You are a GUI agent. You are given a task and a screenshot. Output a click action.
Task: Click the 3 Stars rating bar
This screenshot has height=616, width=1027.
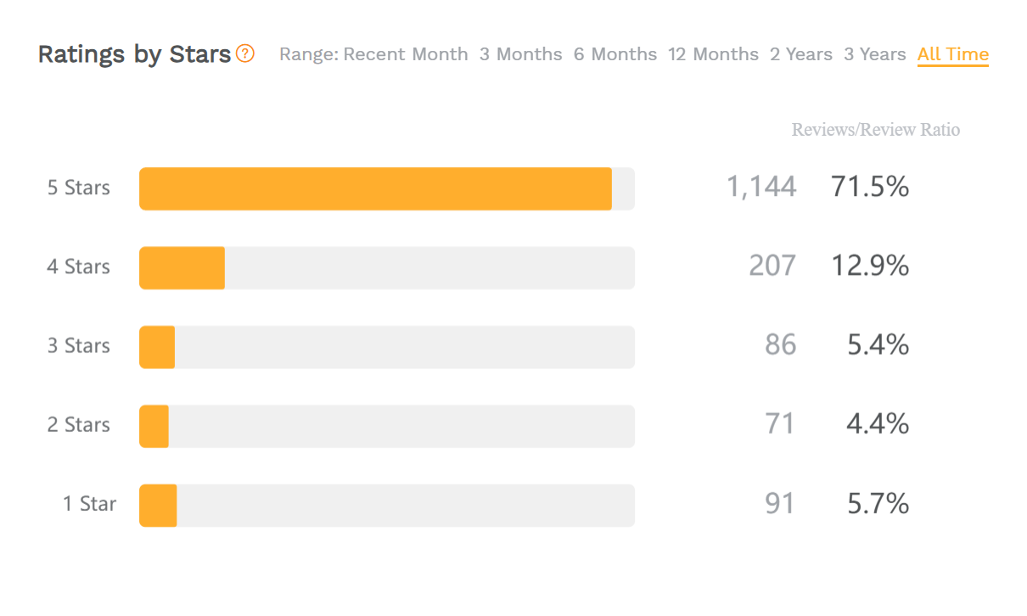click(x=386, y=347)
